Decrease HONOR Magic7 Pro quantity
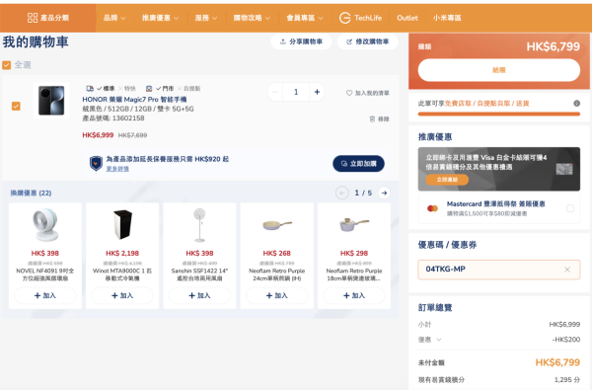Viewport: 592px width, 390px height. (275, 92)
